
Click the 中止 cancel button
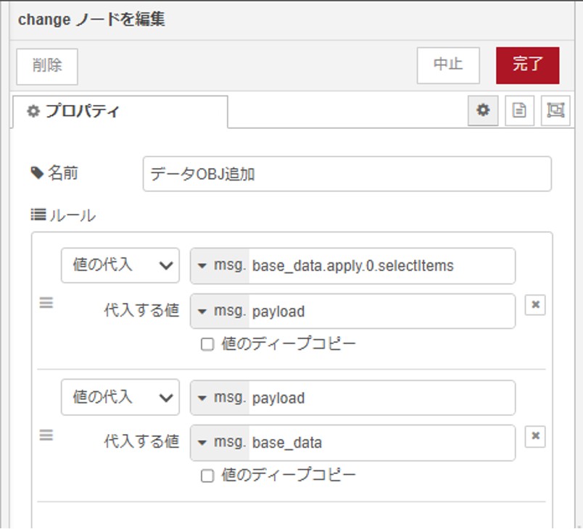[448, 65]
